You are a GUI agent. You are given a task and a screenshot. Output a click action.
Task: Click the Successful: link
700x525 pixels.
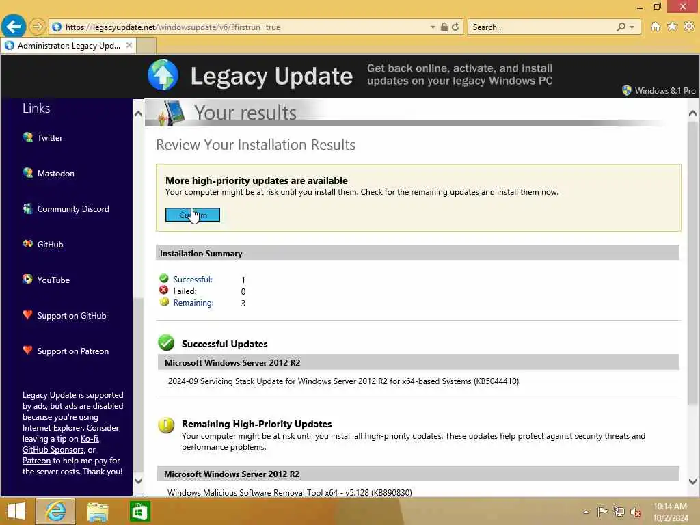(193, 280)
